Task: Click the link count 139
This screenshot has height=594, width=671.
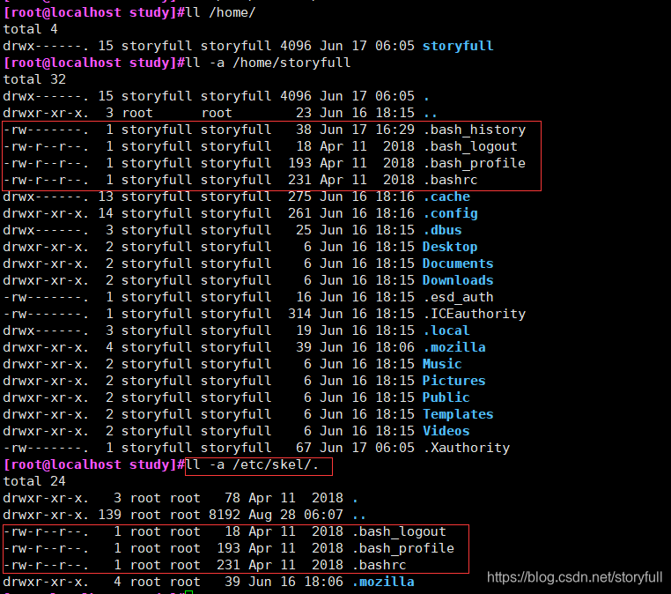Action: pyautogui.click(x=109, y=515)
